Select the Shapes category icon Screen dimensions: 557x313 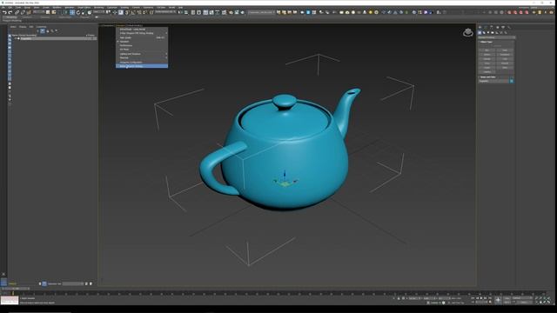click(484, 32)
